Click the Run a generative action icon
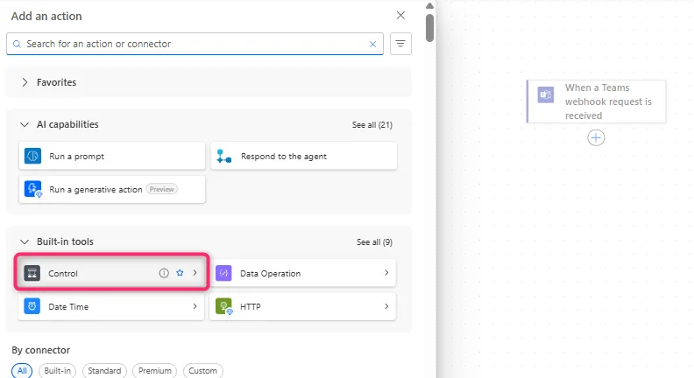Image resolution: width=694 pixels, height=378 pixels. (33, 189)
